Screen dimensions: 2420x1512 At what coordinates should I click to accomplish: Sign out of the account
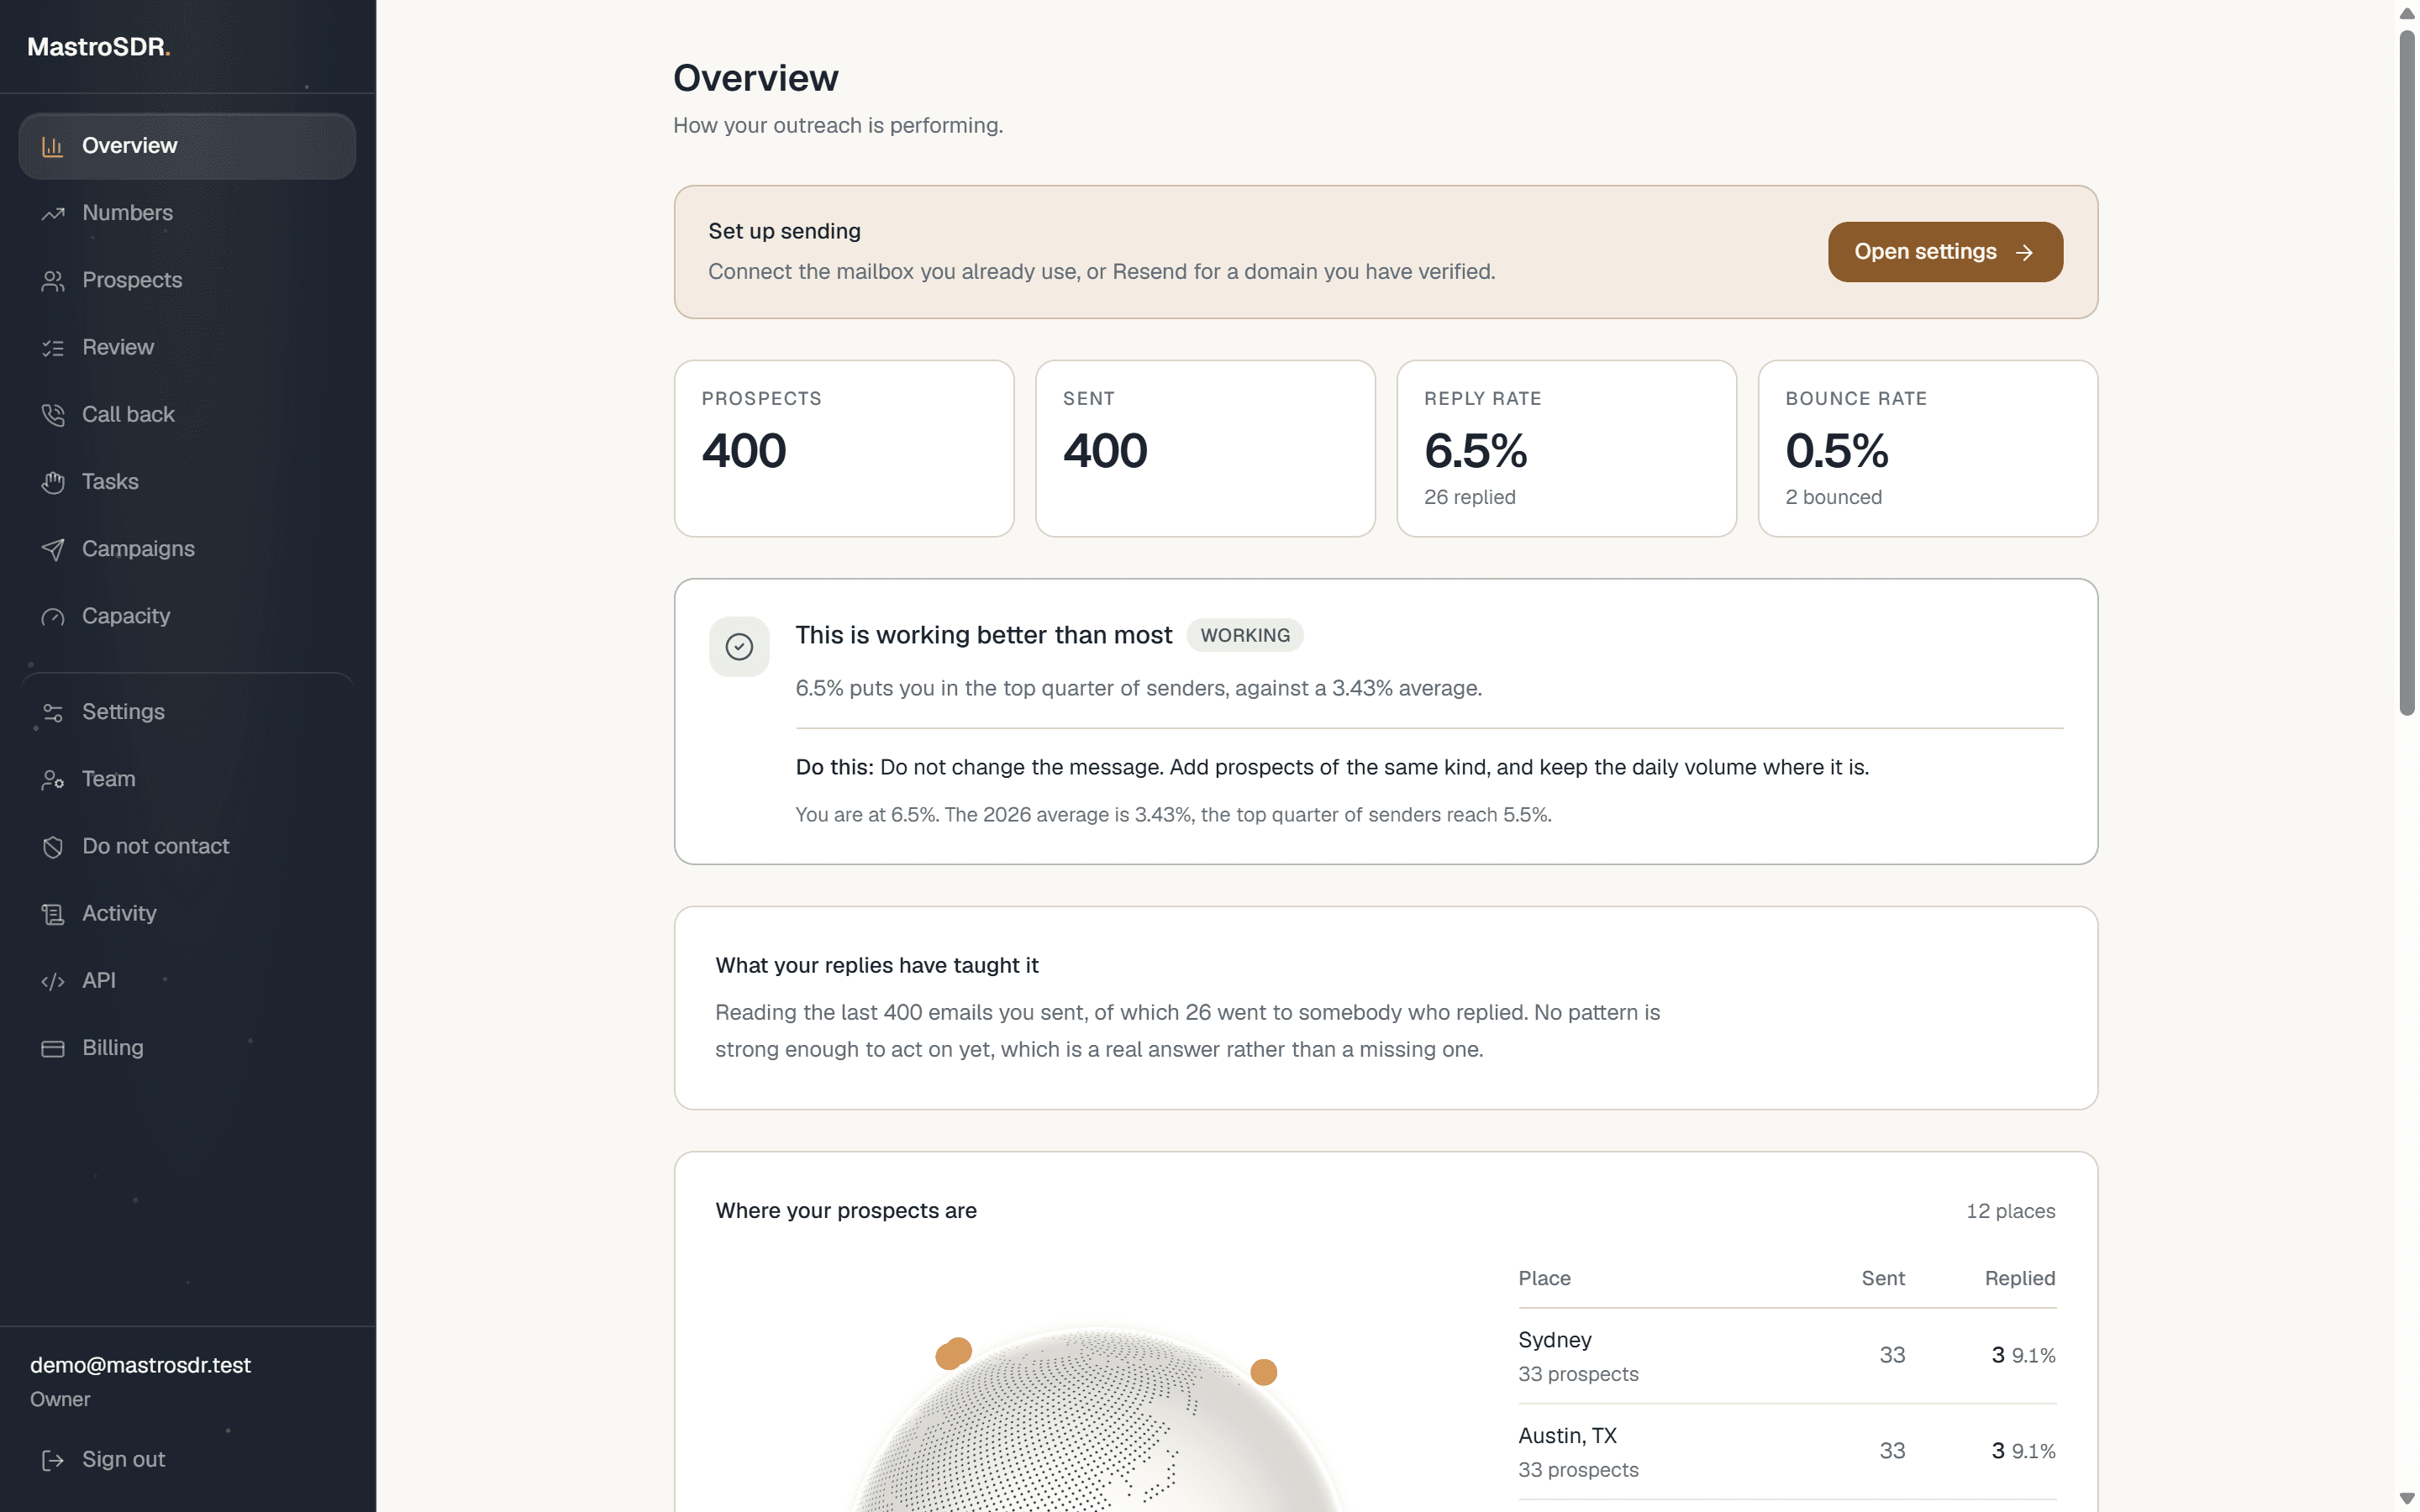click(187, 1460)
